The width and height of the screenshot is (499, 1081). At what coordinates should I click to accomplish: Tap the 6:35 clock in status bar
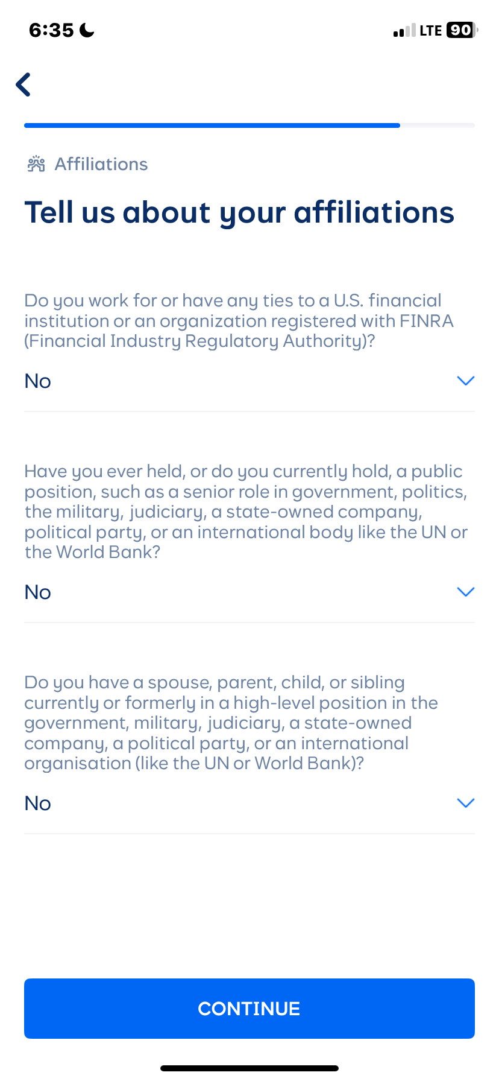51,30
